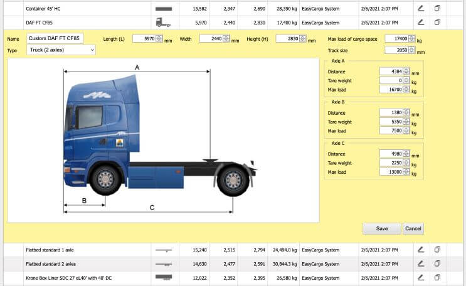
Task: Duplicate the Container 45' HC row
Action: (x=437, y=8)
